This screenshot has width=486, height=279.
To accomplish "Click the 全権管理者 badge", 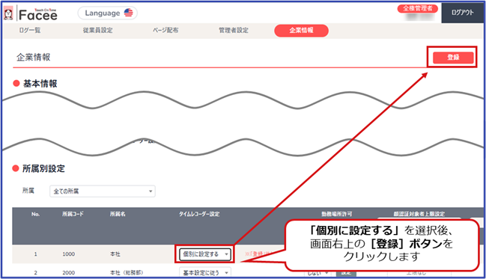I will tap(418, 8).
